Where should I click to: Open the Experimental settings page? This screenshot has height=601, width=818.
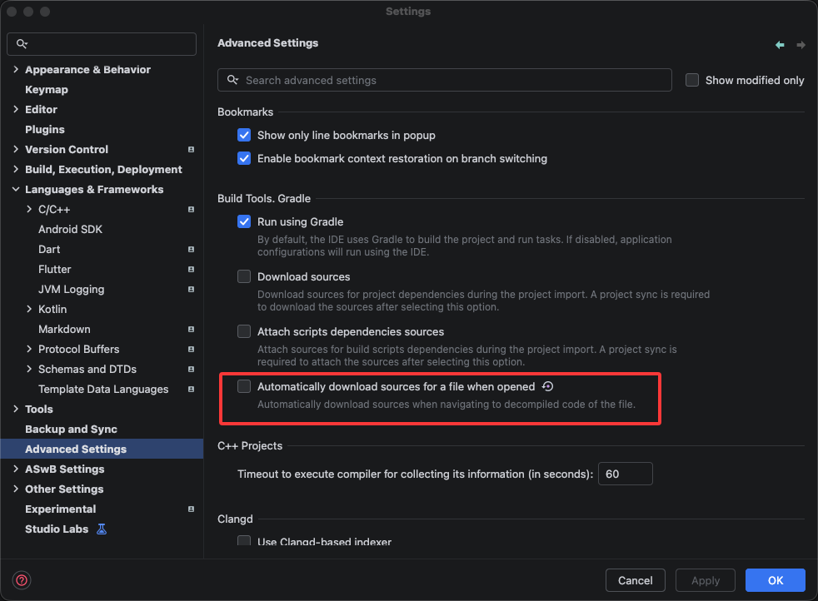[x=61, y=509]
